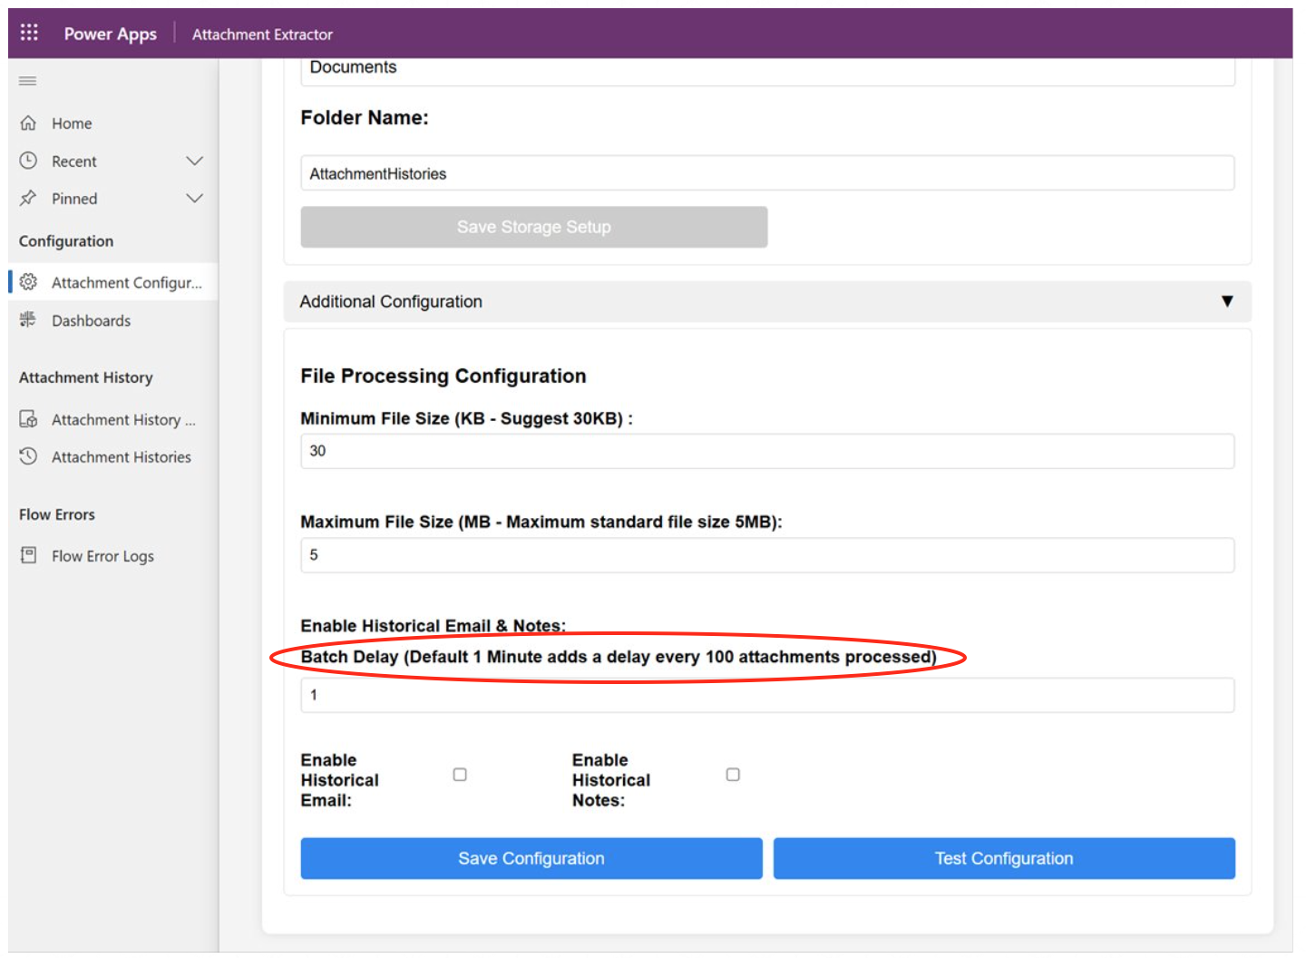Select Flow Error Logs in navigation
1306x958 pixels.
pyautogui.click(x=102, y=556)
